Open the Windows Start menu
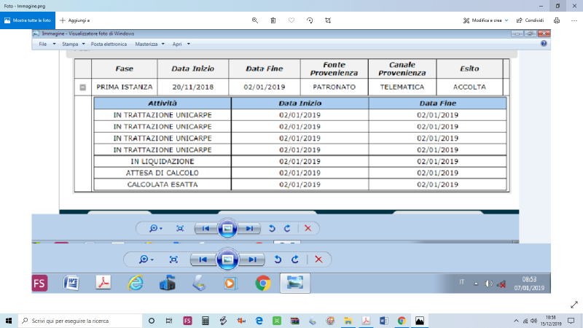Screen dimensions: 583x328 pos(8,321)
